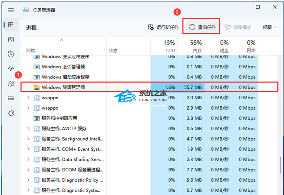Click the gear icon of Background Intell... row
The width and height of the screenshot is (284, 195).
(36, 139)
